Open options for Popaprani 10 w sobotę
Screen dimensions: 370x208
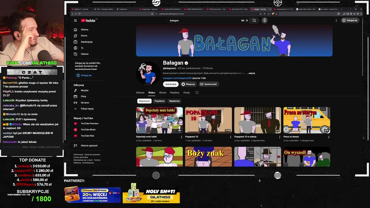coord(280,137)
